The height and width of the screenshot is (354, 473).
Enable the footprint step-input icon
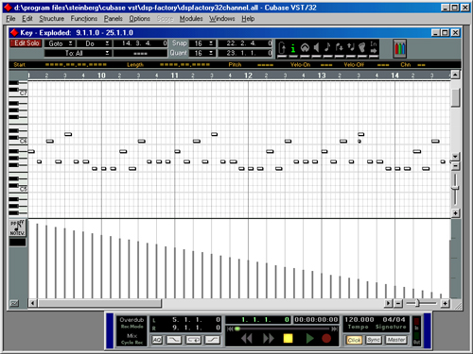362,48
